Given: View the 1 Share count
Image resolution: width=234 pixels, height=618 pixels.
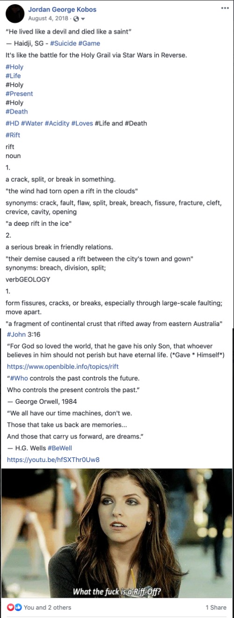Looking at the screenshot, I should [216, 607].
